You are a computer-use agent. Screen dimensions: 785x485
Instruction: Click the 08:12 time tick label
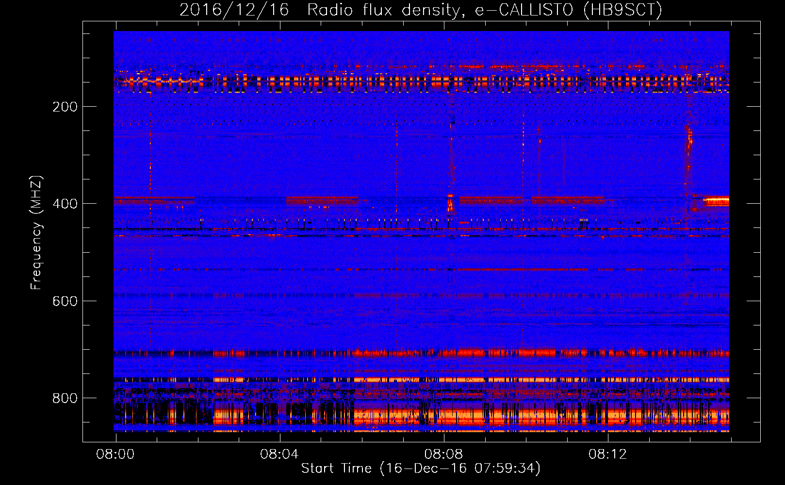click(607, 454)
